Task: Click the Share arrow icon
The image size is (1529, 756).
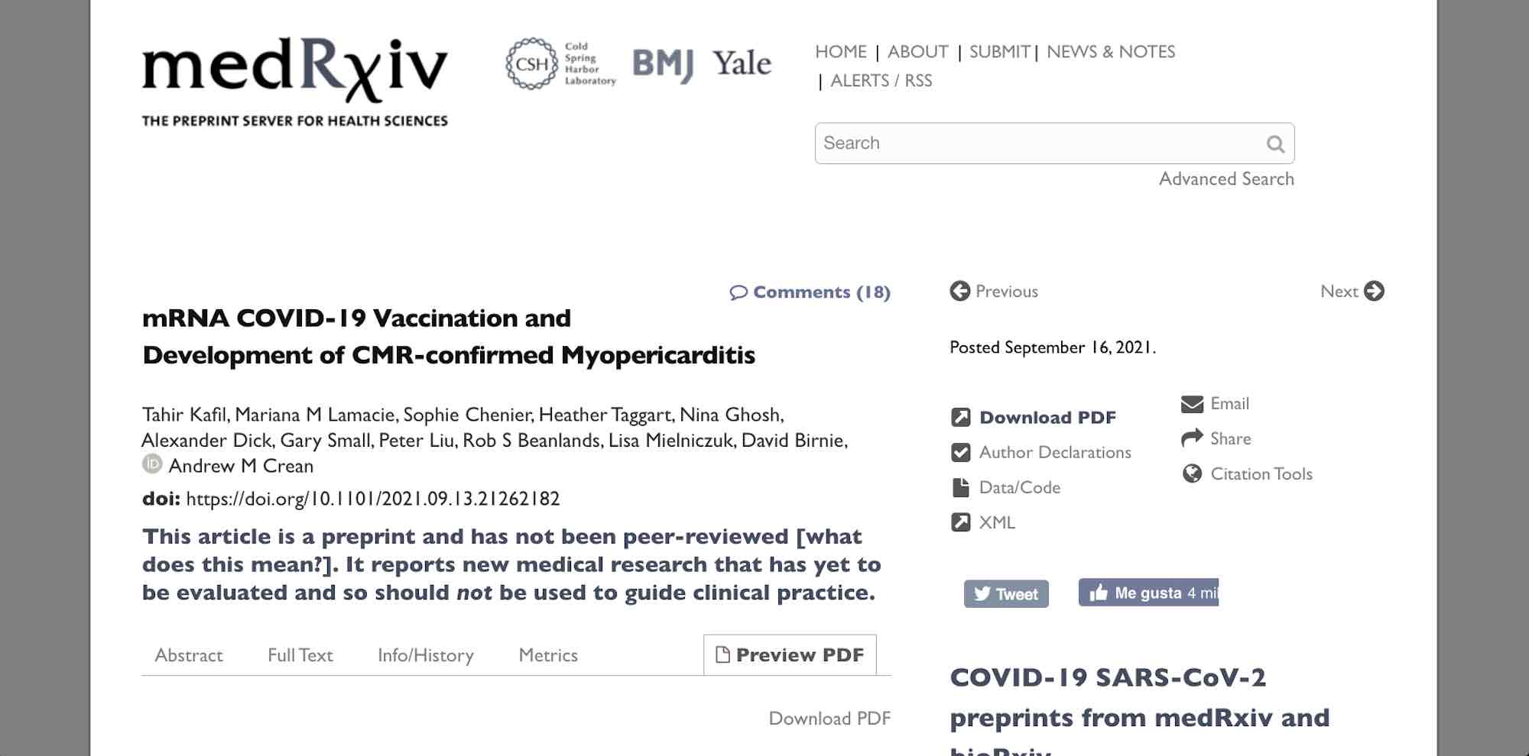Action: coord(1192,438)
